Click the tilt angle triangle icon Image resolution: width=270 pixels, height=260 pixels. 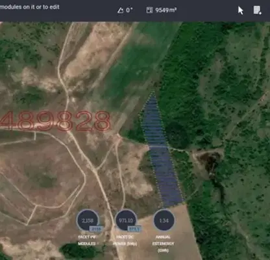(120, 10)
